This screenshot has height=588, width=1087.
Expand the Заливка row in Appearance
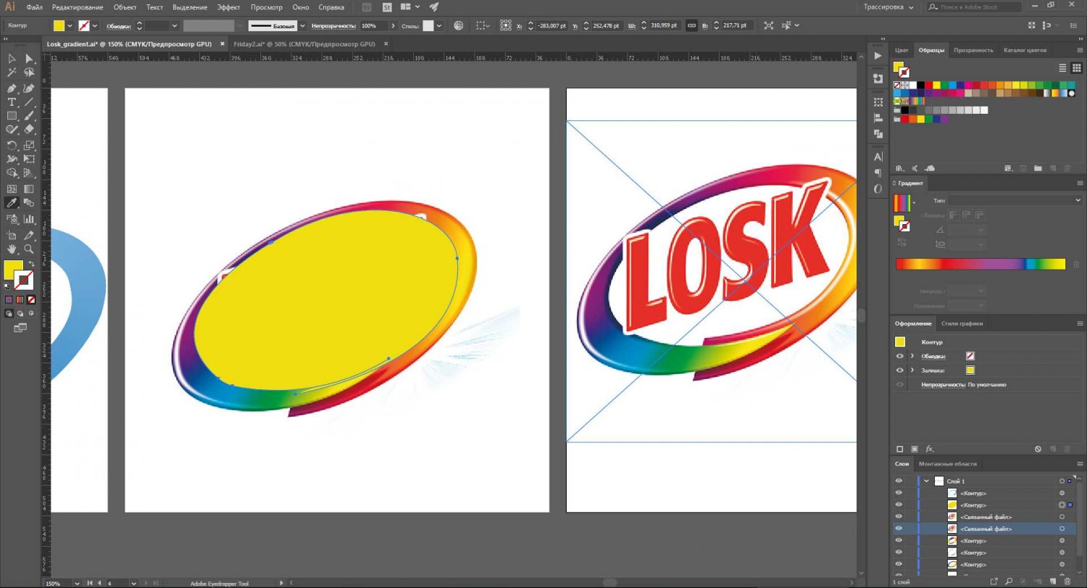click(912, 370)
